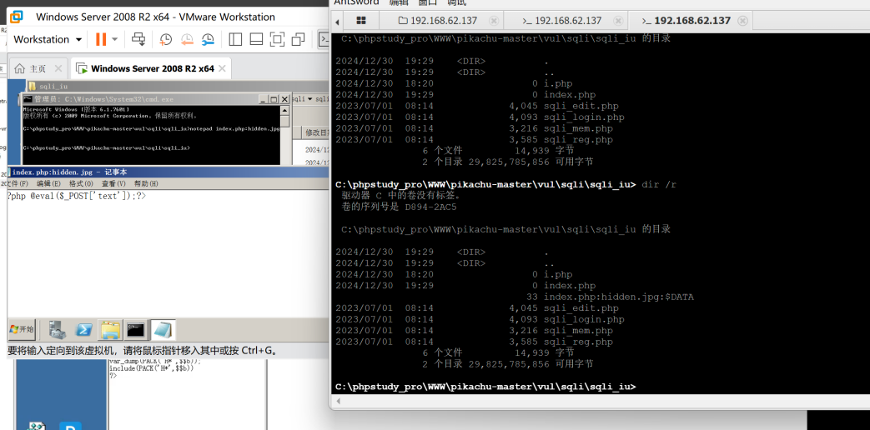
Task: Expand the sqli breadcrumb dropdown arrow
Action: 310,98
